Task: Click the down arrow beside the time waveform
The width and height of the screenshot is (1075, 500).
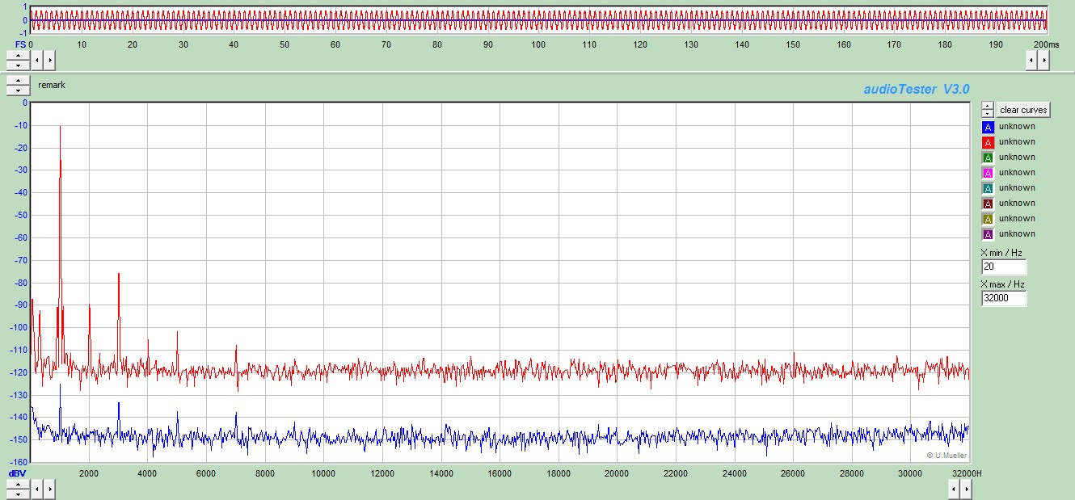Action: coord(19,64)
